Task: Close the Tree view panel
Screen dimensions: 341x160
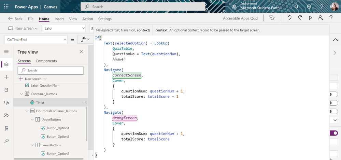Action: [x=81, y=52]
